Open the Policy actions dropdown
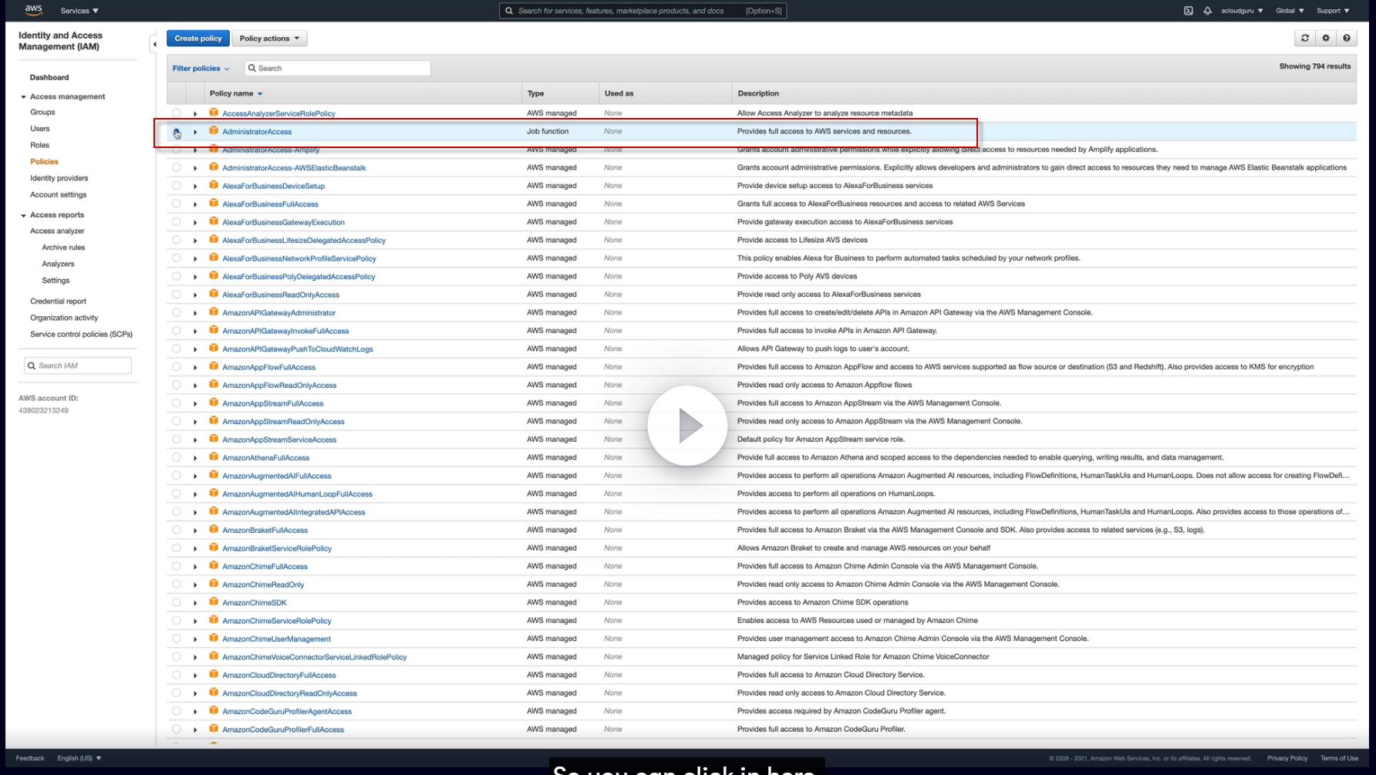The height and width of the screenshot is (775, 1376). pos(269,38)
